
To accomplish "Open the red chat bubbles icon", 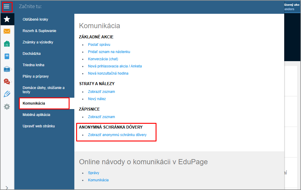I will (x=7, y=82).
